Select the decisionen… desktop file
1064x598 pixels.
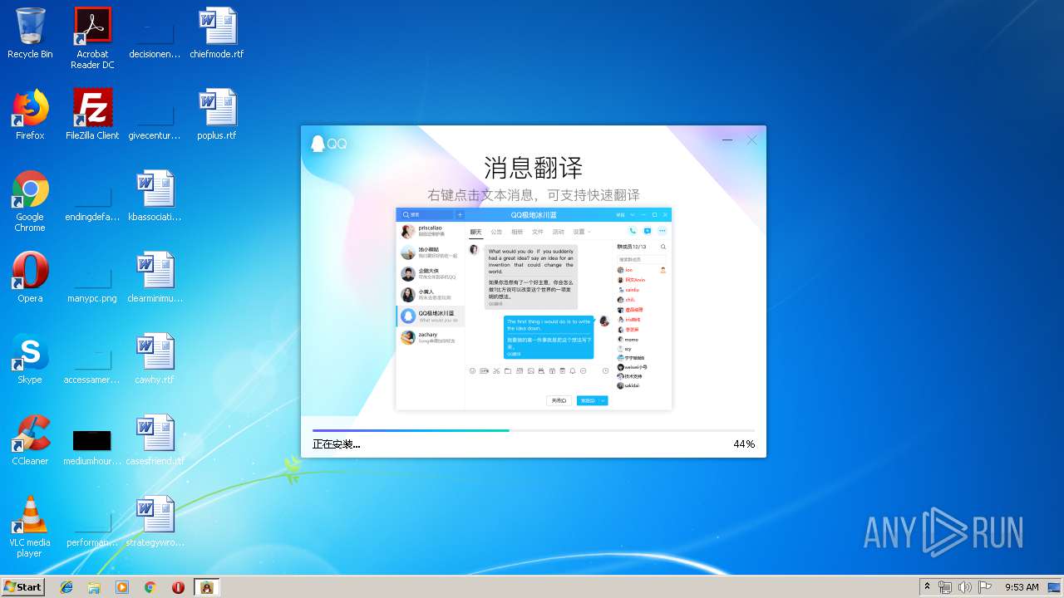point(155,33)
